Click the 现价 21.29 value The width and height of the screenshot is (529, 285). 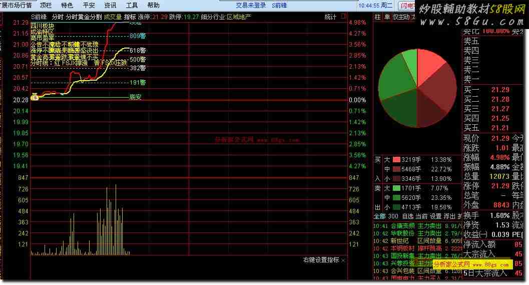pos(500,138)
